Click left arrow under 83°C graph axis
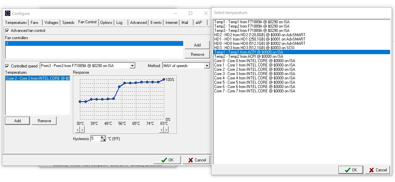The height and width of the screenshot is (182, 395). [x=162, y=130]
